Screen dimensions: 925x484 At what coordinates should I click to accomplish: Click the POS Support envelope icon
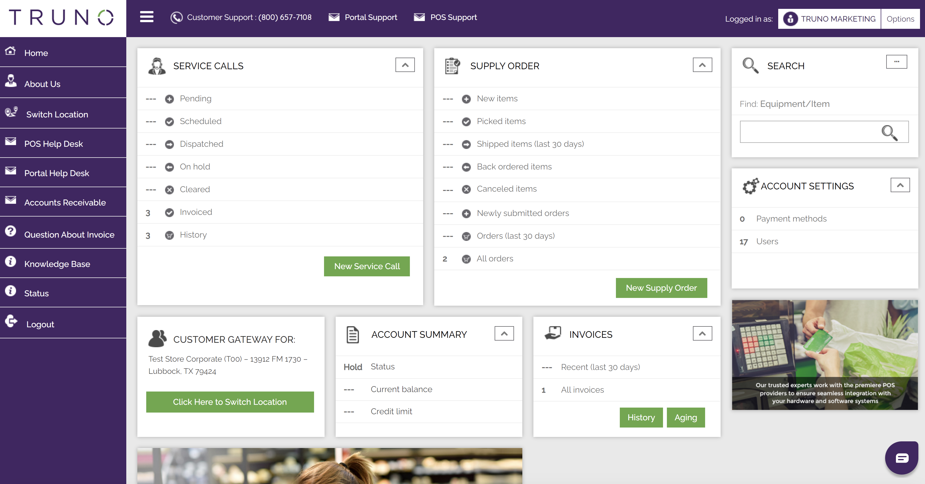[x=419, y=17]
